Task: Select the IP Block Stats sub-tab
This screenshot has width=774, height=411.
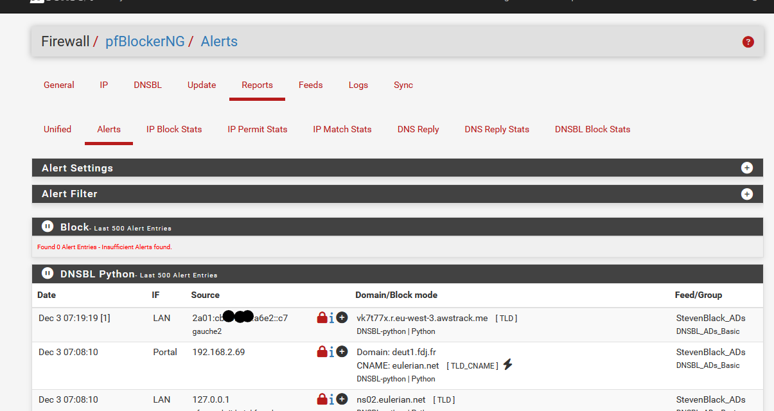Action: (174, 129)
